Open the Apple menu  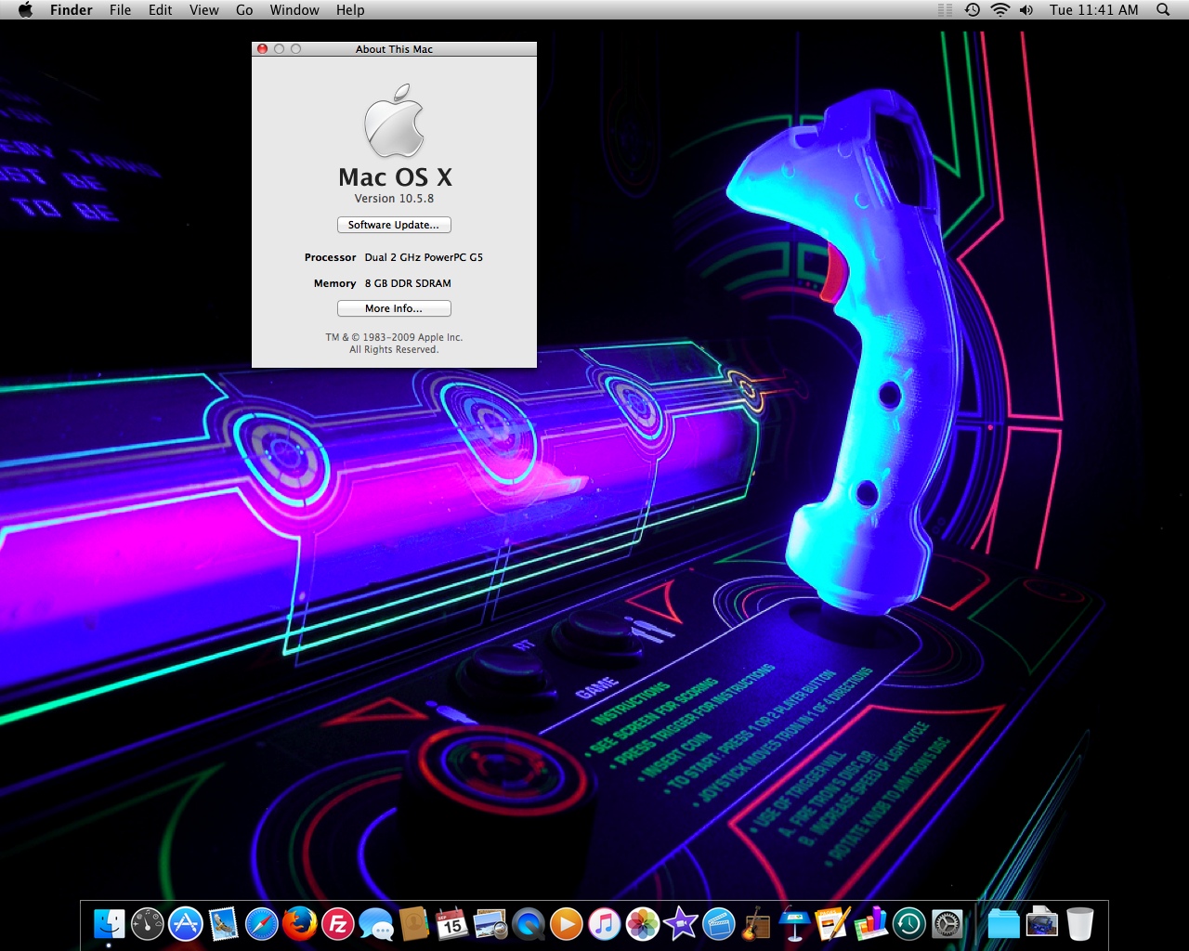tap(25, 10)
